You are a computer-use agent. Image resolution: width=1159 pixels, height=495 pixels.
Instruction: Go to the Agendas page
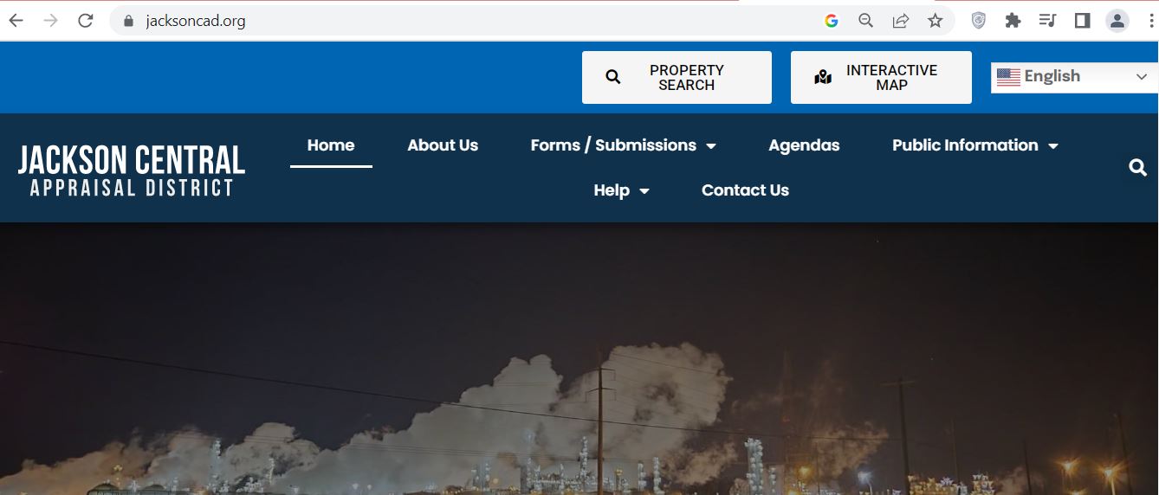[804, 145]
